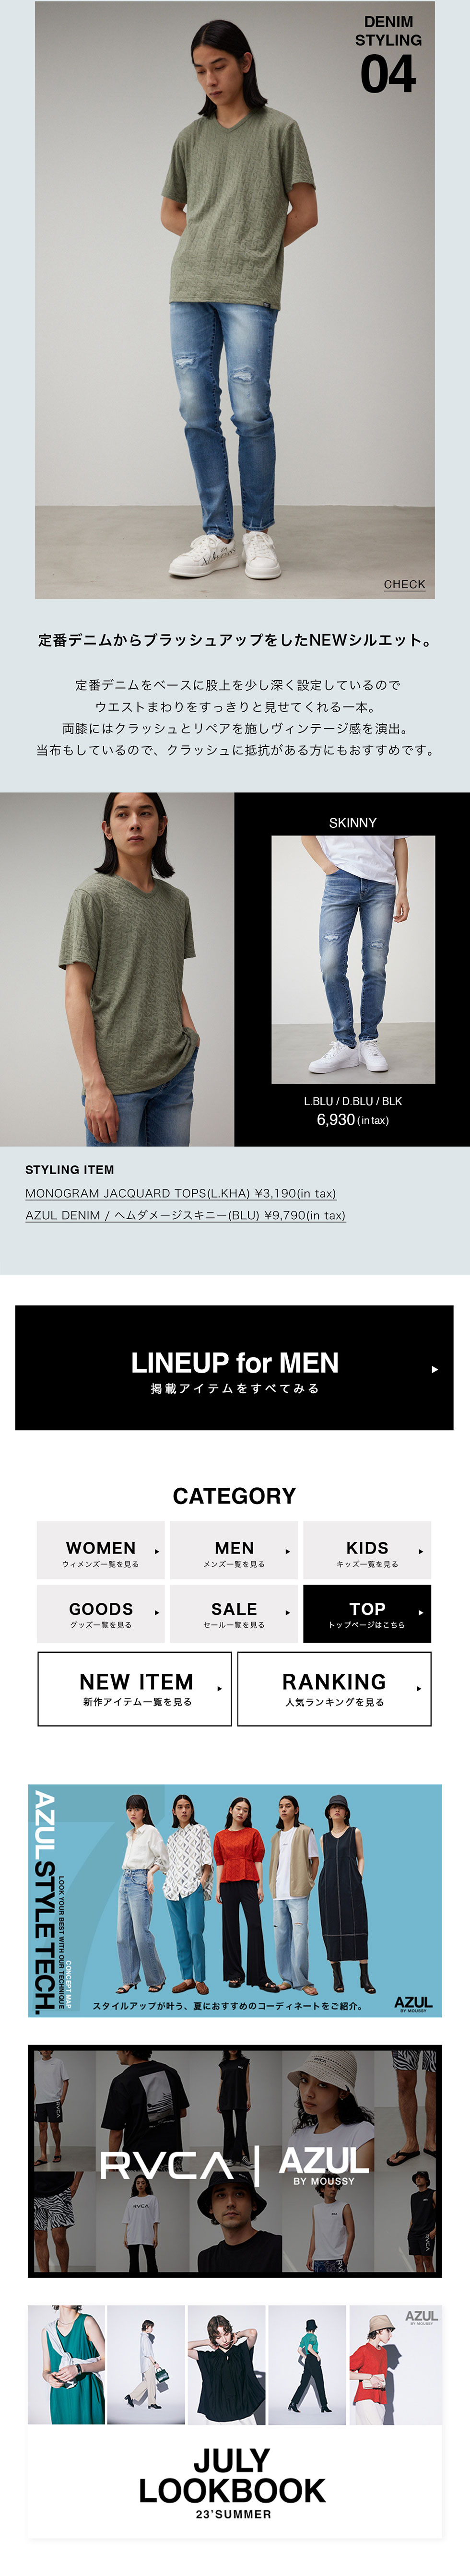The height and width of the screenshot is (2576, 470).
Task: Open the GOODS category
Action: [101, 1613]
